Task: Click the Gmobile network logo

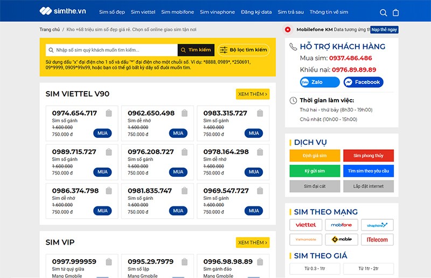Action: pyautogui.click(x=342, y=240)
